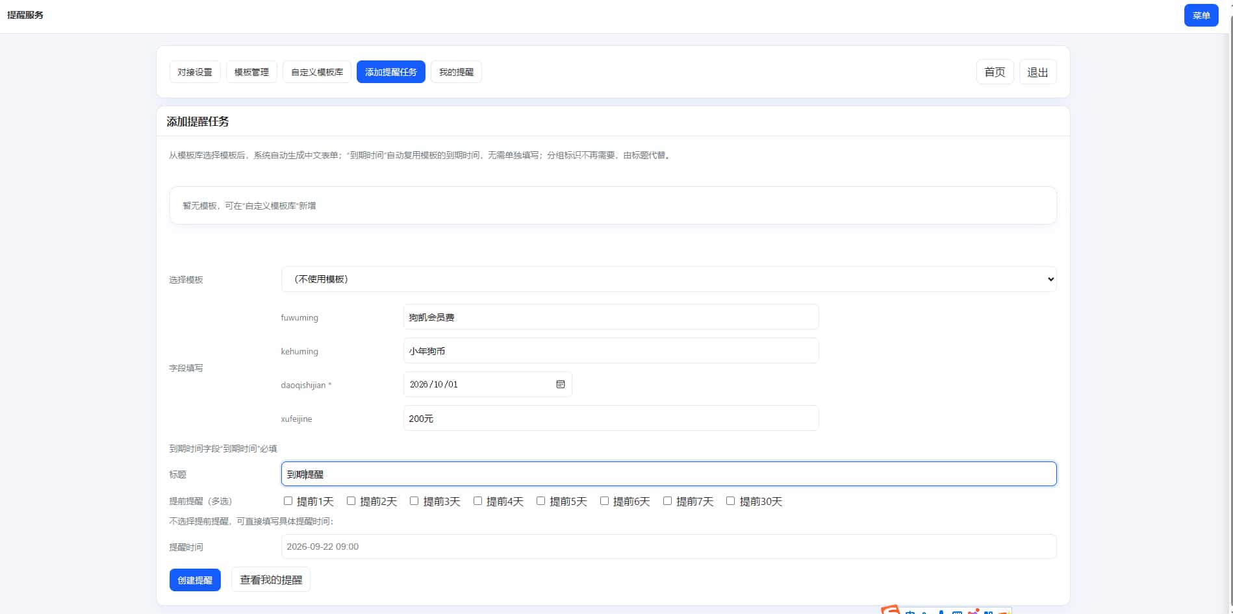Focus the fuwuming input field
Viewport: 1233px width, 614px height.
pos(611,317)
